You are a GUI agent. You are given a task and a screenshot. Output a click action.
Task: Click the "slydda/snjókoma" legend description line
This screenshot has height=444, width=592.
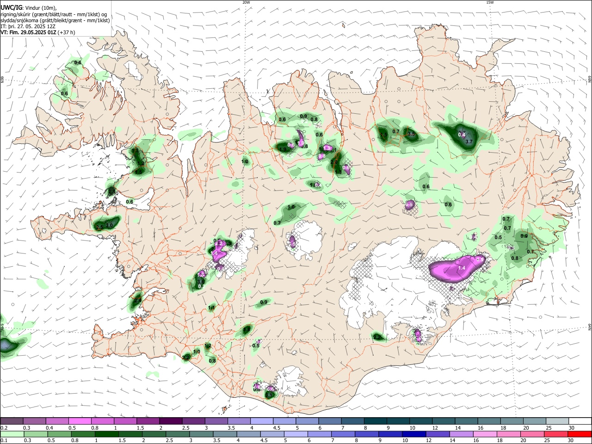tap(55, 20)
